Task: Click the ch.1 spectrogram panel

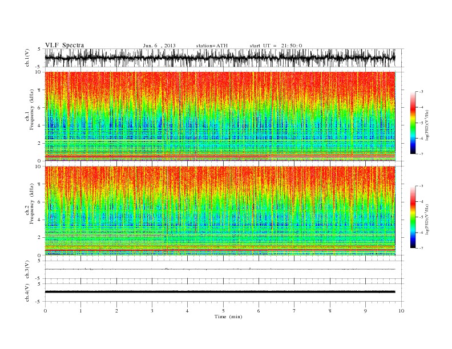Action: (x=220, y=116)
